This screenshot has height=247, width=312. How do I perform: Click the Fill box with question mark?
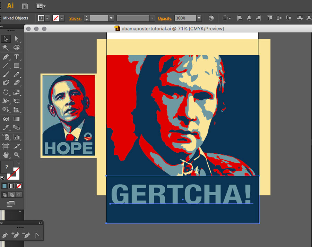tap(7, 167)
